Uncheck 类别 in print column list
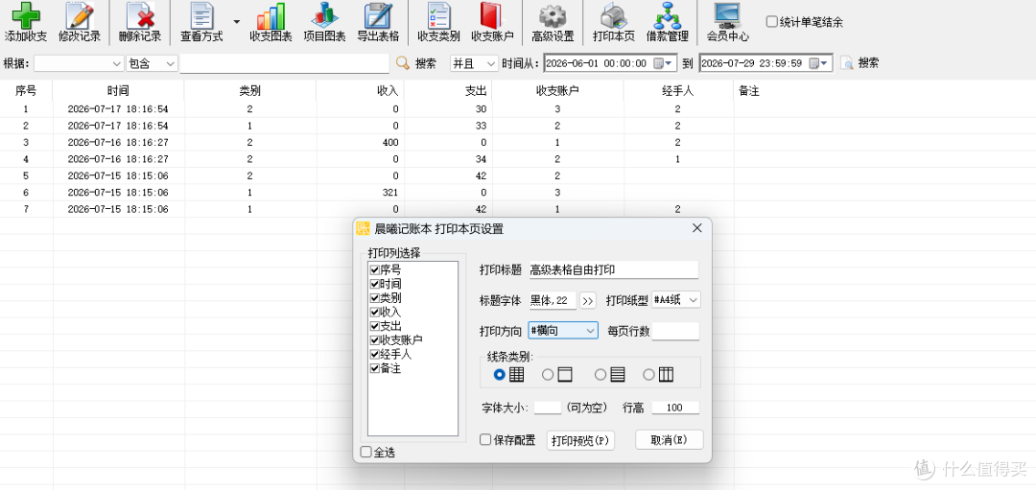Screen dimensions: 1036x490 point(375,298)
